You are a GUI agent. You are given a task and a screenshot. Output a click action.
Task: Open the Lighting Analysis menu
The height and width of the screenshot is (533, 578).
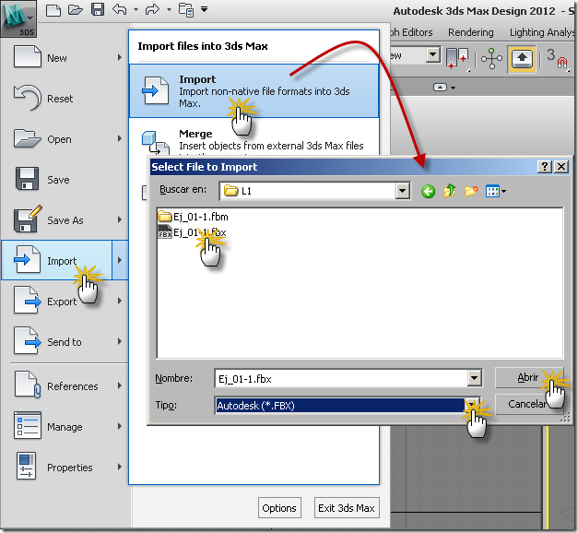(x=542, y=32)
